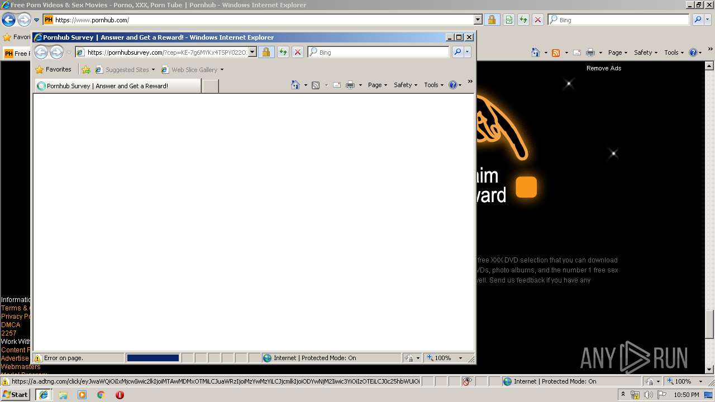Open recent pages dropdown in Survey window
Viewport: 715px width, 402px height.
point(69,52)
